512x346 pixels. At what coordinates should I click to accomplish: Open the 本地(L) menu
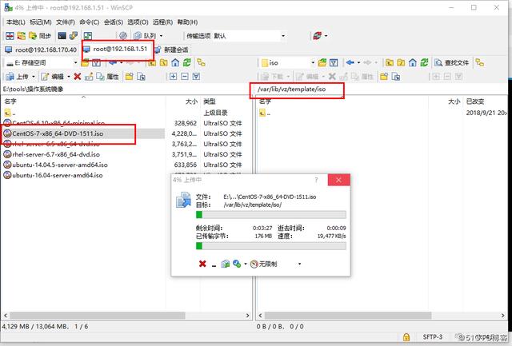(x=15, y=22)
